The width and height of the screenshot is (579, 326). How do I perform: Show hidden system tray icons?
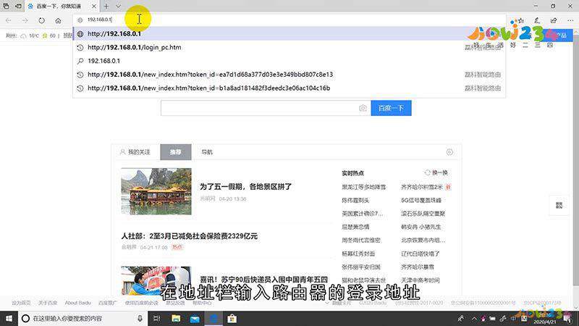pyautogui.click(x=474, y=318)
